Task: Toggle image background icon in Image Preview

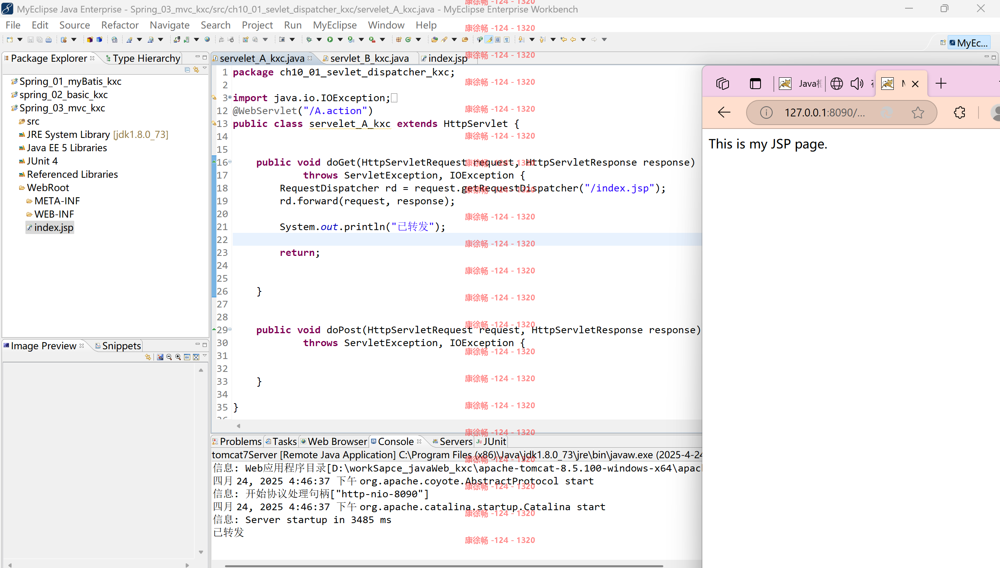Action: coord(160,357)
